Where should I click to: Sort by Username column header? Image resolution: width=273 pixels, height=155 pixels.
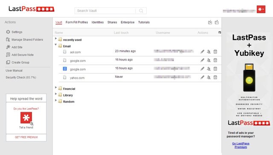(x=163, y=33)
